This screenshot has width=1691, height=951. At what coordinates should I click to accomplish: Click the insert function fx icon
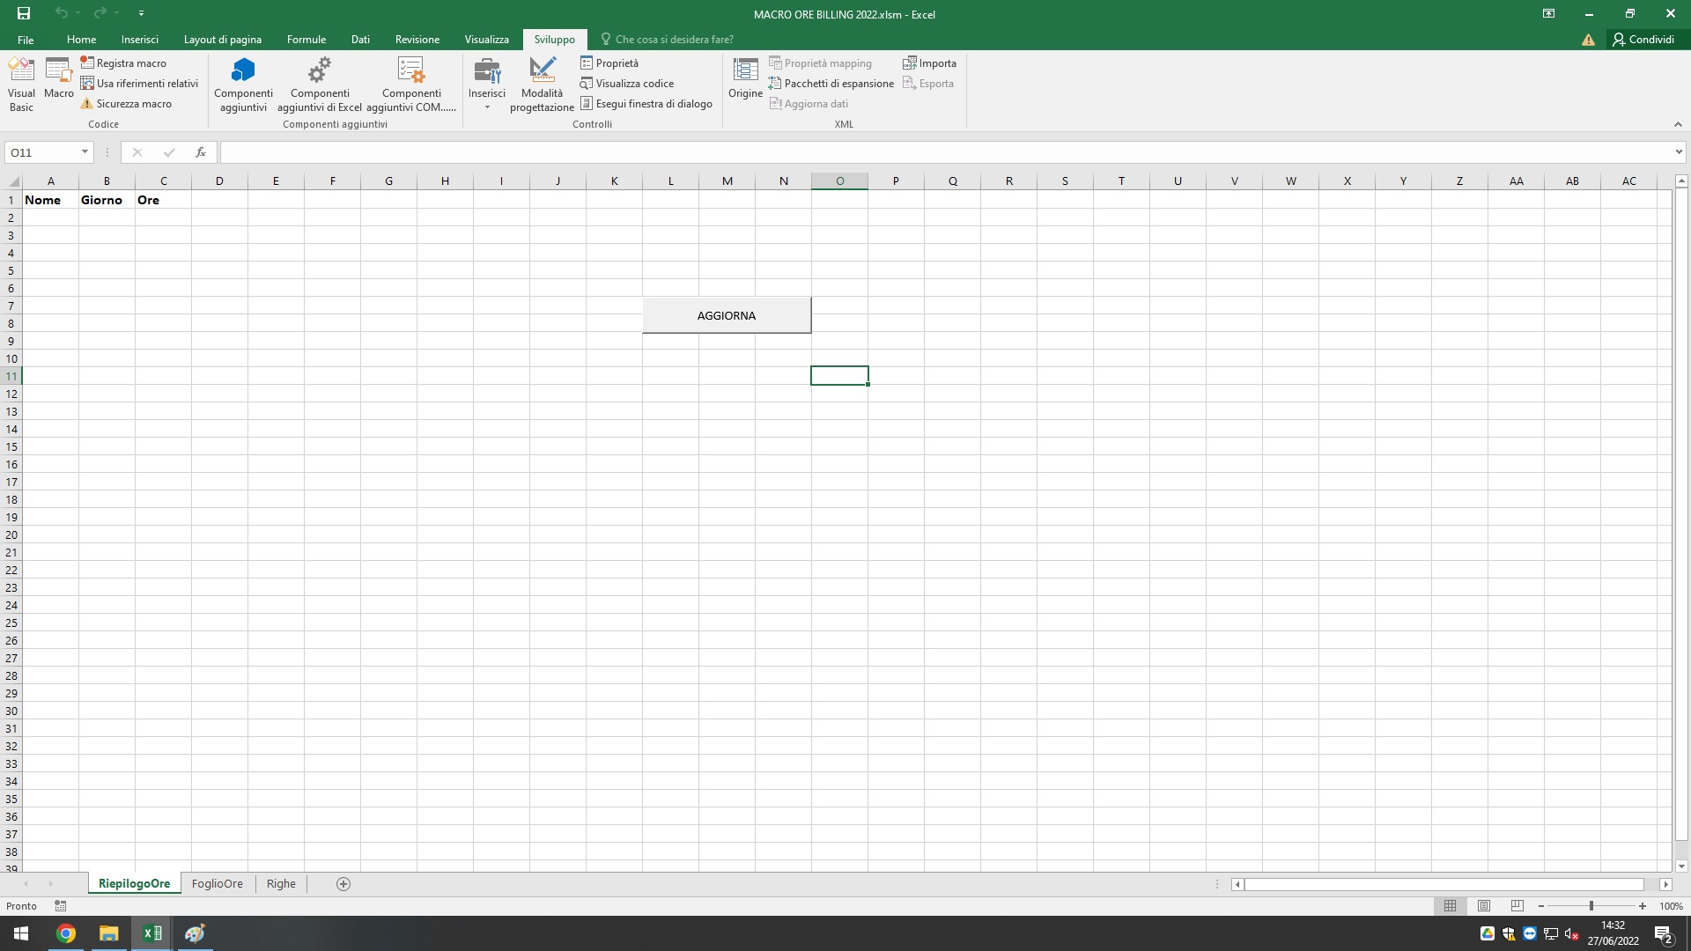(x=201, y=152)
